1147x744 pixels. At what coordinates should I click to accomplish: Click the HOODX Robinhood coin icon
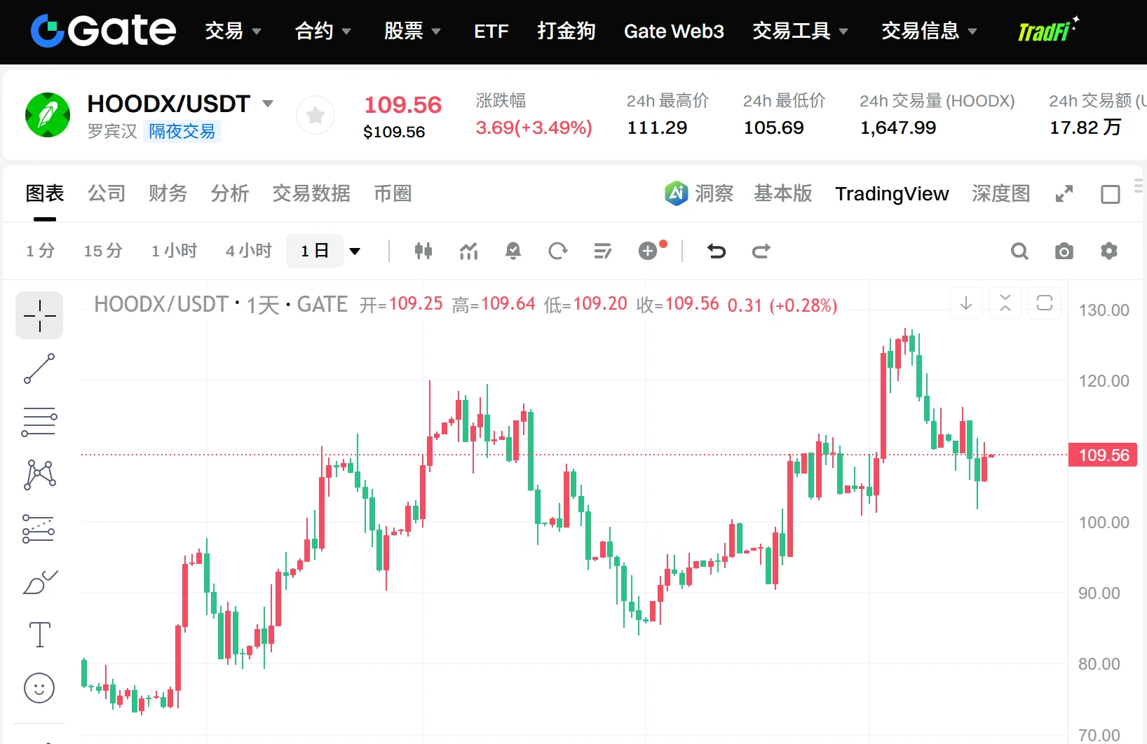[48, 115]
